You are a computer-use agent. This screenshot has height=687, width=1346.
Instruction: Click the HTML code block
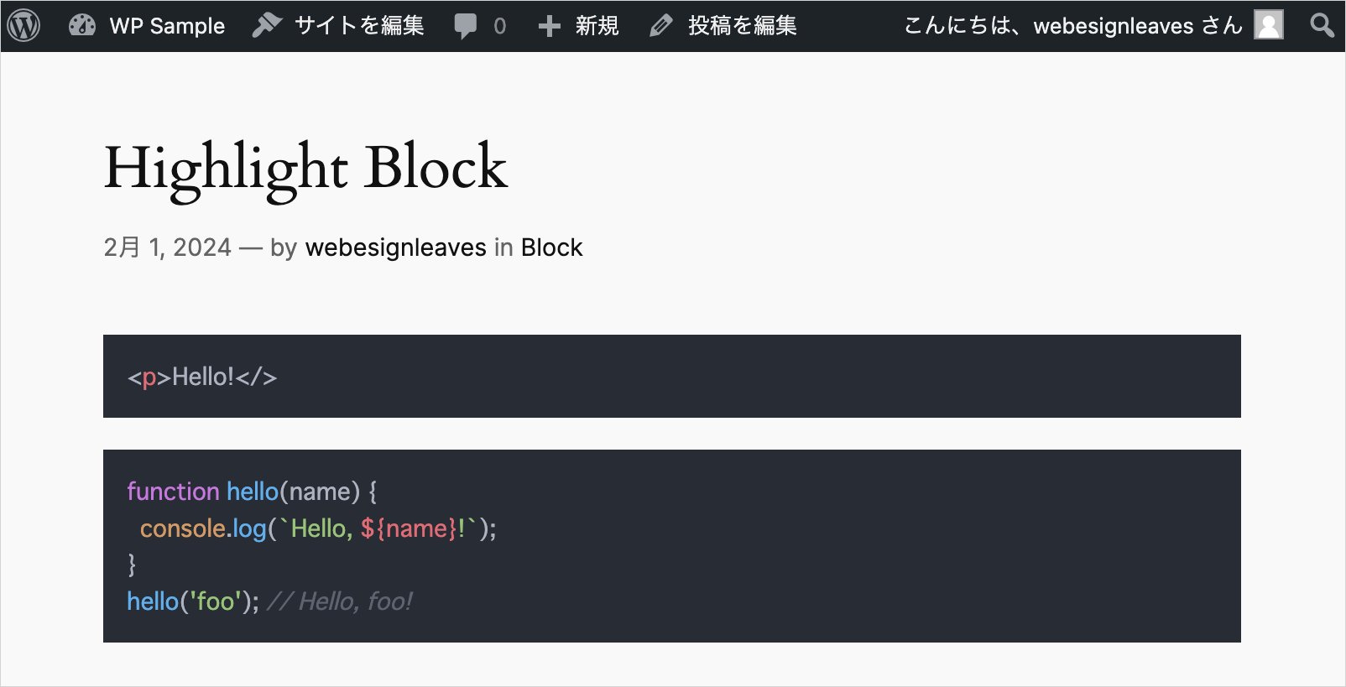671,377
